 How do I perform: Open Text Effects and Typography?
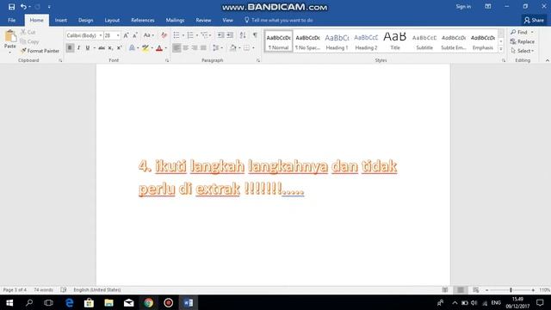pyautogui.click(x=132, y=48)
